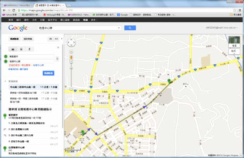Expand the 路況 traffic layers dropdown
The height and width of the screenshot is (158, 244).
click(x=234, y=51)
